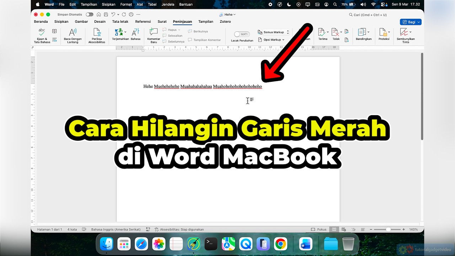This screenshot has width=455, height=256.
Task: Switch to the Sisipkan tab
Action: (61, 22)
